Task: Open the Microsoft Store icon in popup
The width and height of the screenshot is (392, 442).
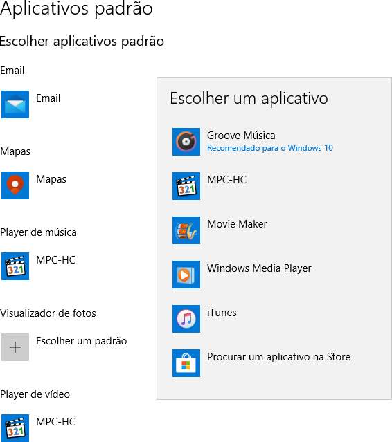Action: point(186,363)
